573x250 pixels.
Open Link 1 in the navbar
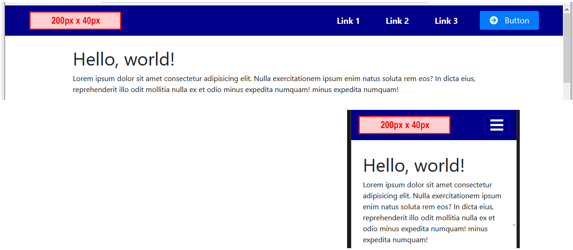[348, 21]
